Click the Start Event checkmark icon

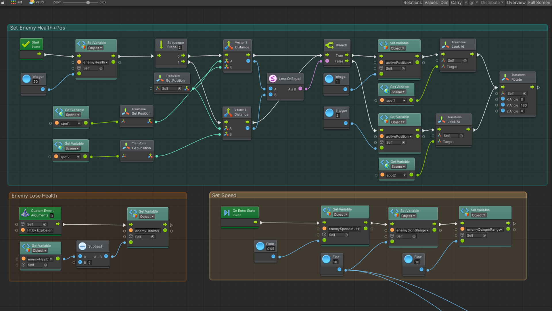(x=26, y=44)
